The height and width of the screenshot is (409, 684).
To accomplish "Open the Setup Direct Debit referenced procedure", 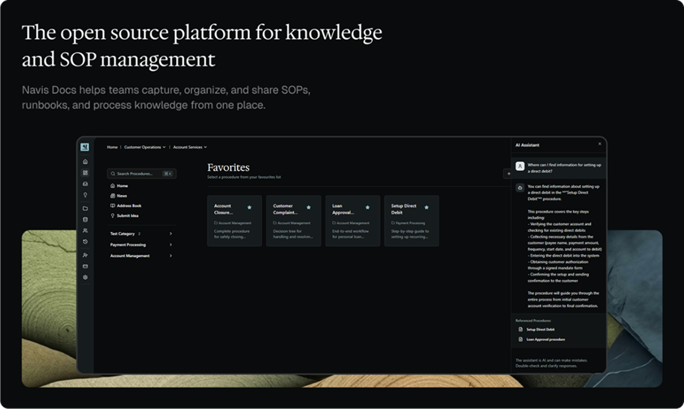I will point(540,330).
